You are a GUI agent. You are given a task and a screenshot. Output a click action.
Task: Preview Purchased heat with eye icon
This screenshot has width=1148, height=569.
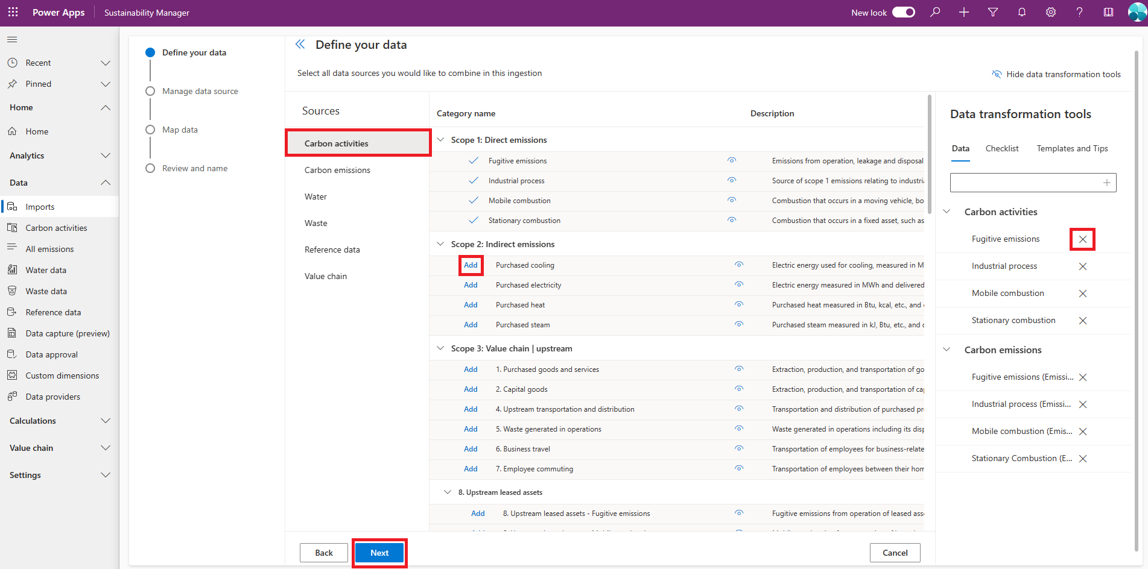pyautogui.click(x=739, y=304)
